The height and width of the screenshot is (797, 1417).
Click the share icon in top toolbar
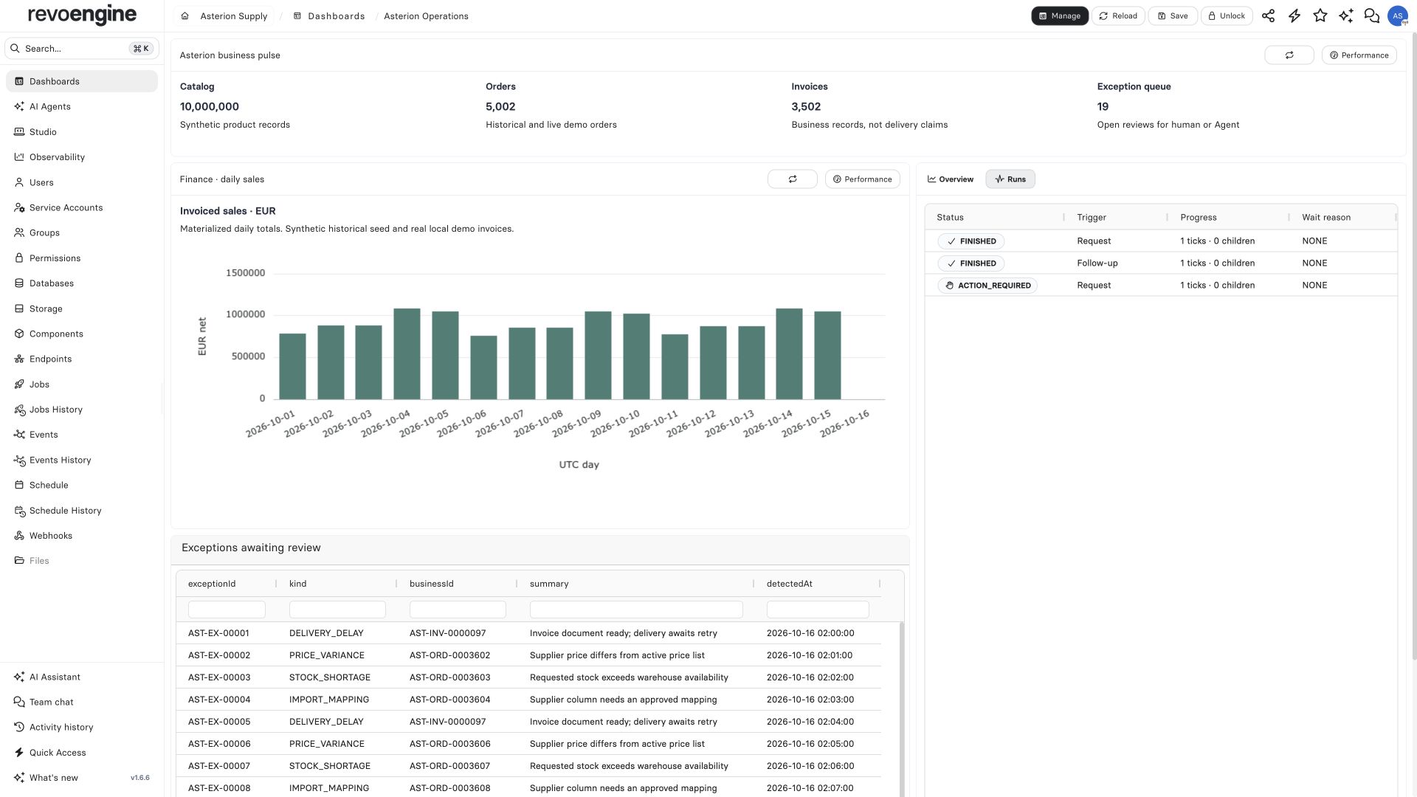(x=1268, y=15)
